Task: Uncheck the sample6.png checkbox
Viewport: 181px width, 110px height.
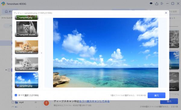Action: [18, 86]
